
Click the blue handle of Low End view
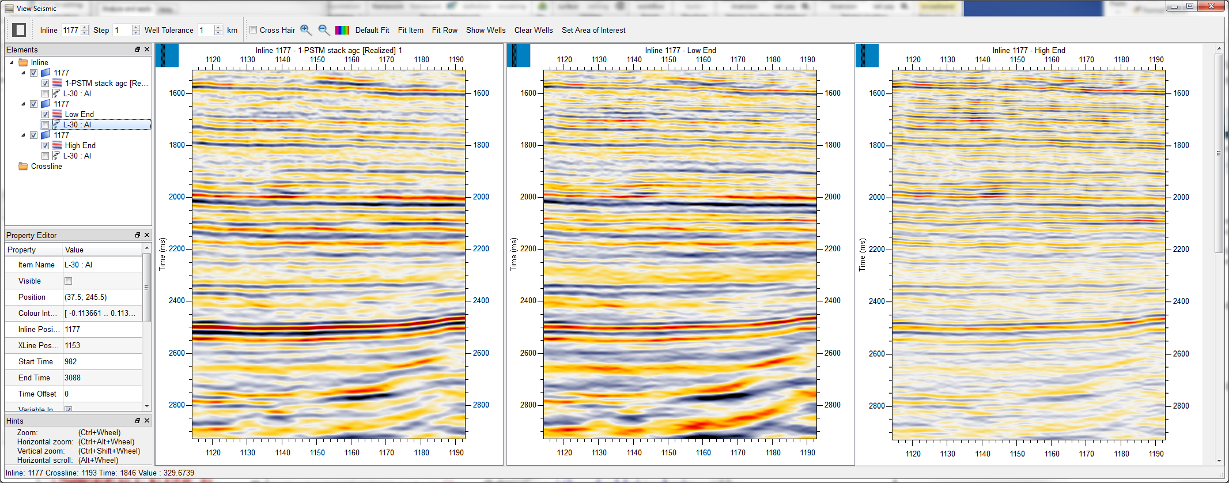[x=518, y=56]
